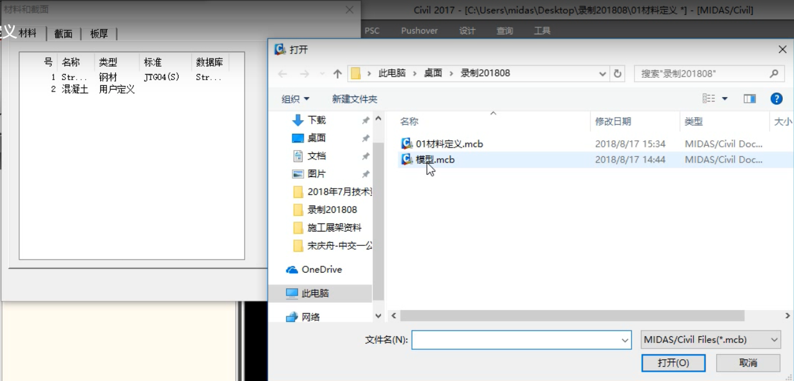Screen dimensions: 794x381
Task: Click the horizontal scrollbar of file list
Action: click(572, 316)
